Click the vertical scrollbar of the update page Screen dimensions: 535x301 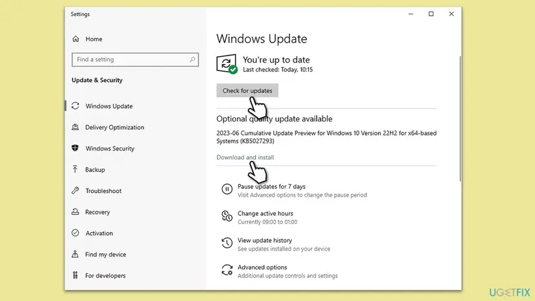[x=460, y=119]
